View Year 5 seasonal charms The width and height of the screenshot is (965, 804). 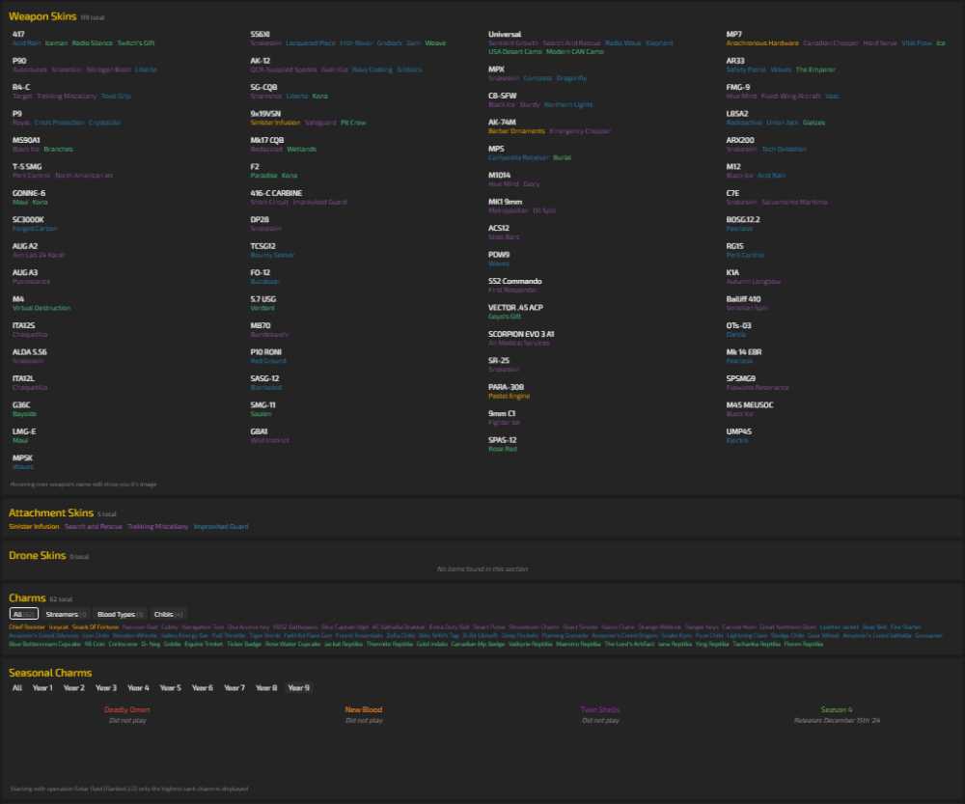coord(171,687)
